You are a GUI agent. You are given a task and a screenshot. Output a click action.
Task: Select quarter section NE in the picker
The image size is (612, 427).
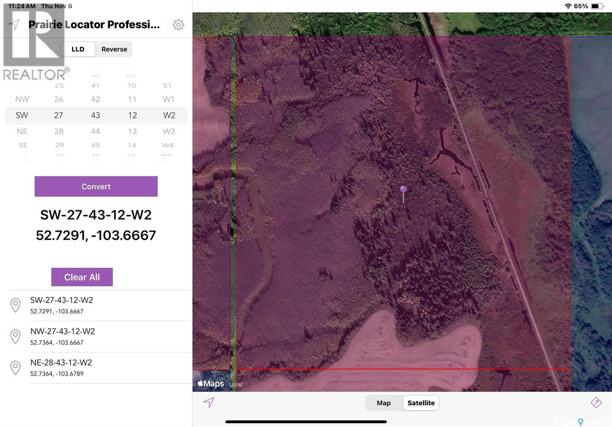click(23, 131)
